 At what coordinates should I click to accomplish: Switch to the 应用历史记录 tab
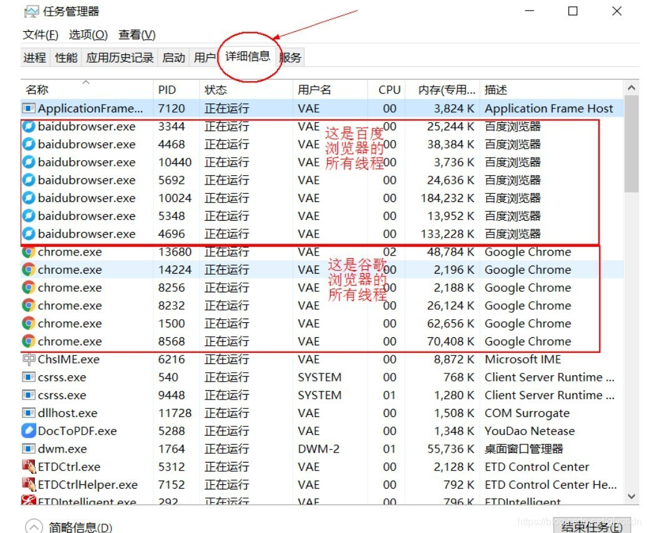(120, 57)
